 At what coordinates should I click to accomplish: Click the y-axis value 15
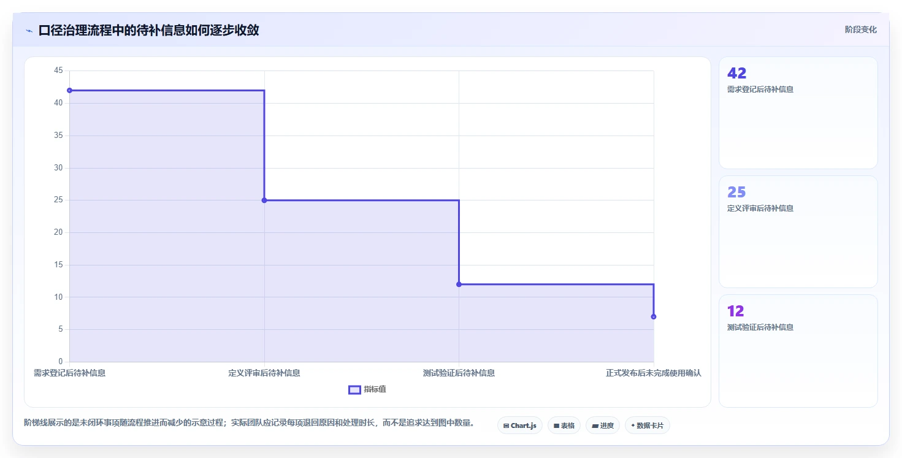59,265
